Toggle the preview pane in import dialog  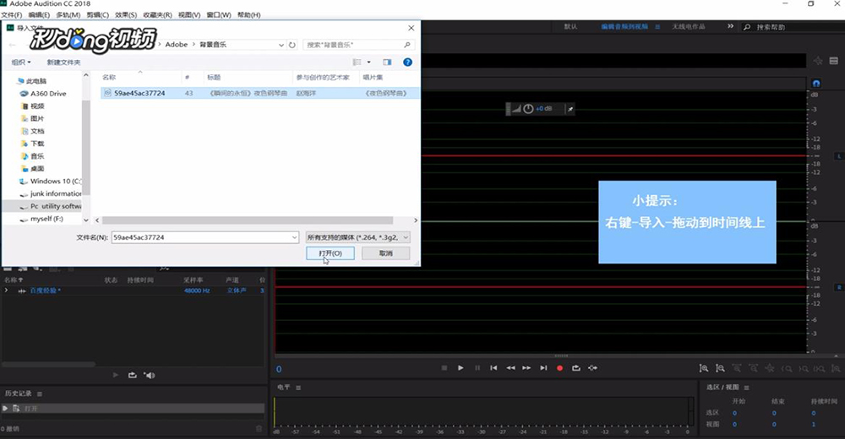(x=387, y=62)
